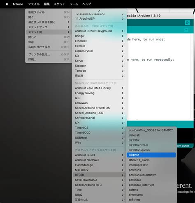Viewport: 195px width, 203px height.
Task: Open LoRaWan examples submenu
Action: pyautogui.click(x=99, y=103)
